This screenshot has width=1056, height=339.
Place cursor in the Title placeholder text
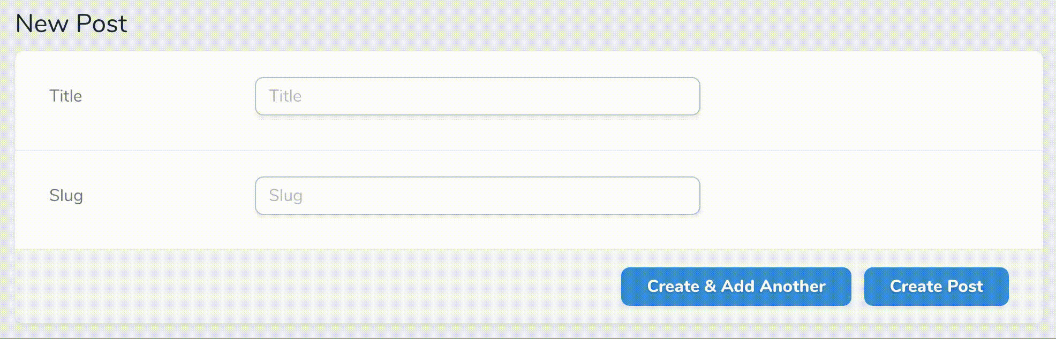[x=285, y=96]
